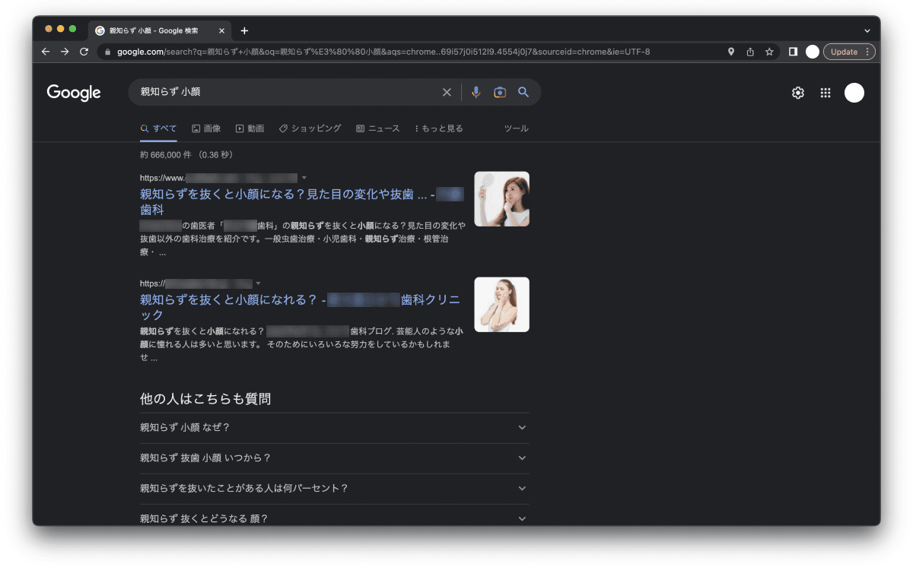Click thumbnail of woman holding mirror
This screenshot has width=913, height=570.
coord(501,199)
